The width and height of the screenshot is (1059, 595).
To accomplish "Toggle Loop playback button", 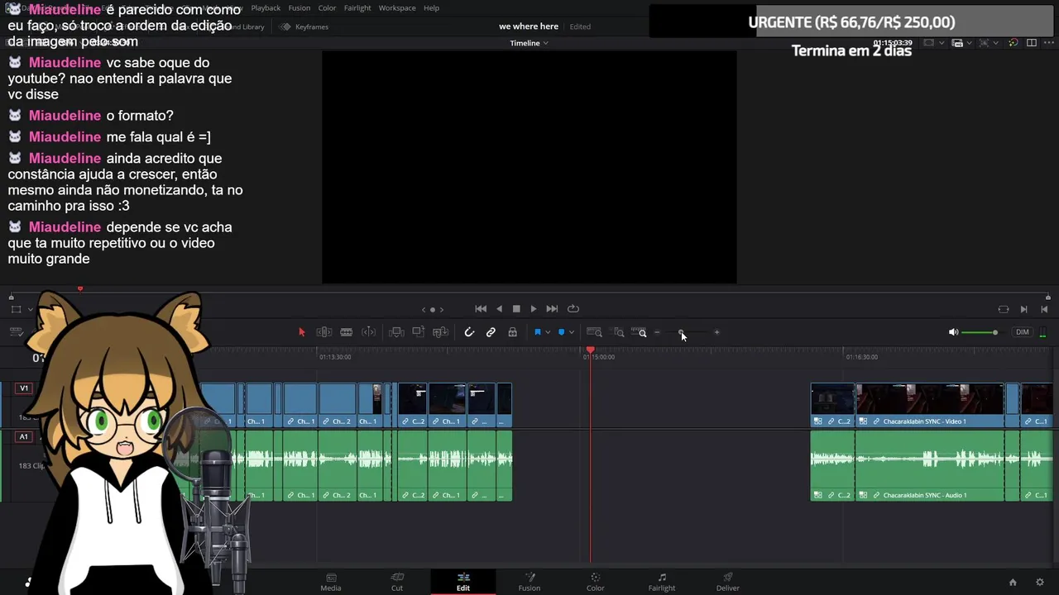I will (x=573, y=309).
